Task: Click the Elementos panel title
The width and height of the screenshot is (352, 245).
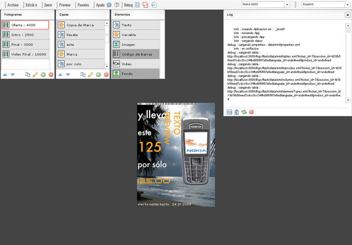Action: pyautogui.click(x=122, y=15)
